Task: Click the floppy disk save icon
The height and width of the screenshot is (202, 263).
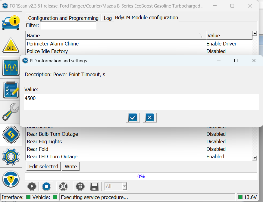Action: (94, 186)
